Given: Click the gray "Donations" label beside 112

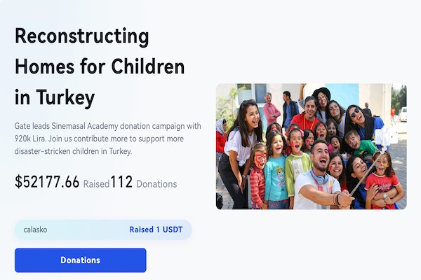Looking at the screenshot, I should pos(156,184).
